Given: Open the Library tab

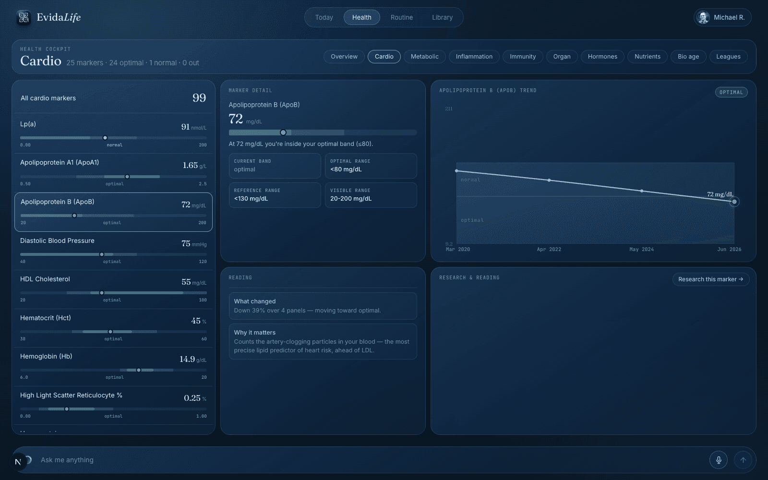Looking at the screenshot, I should pyautogui.click(x=442, y=17).
